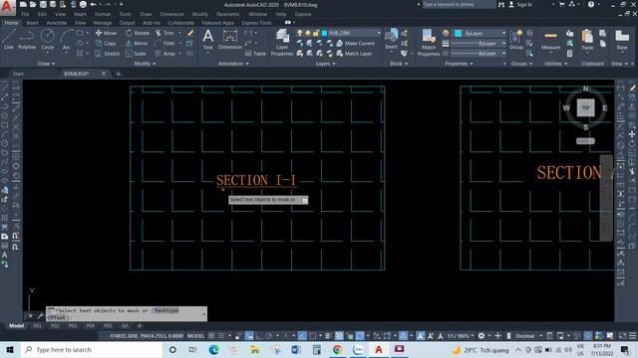Image resolution: width=638 pixels, height=358 pixels.
Task: Click Match Layer button
Action: (355, 54)
